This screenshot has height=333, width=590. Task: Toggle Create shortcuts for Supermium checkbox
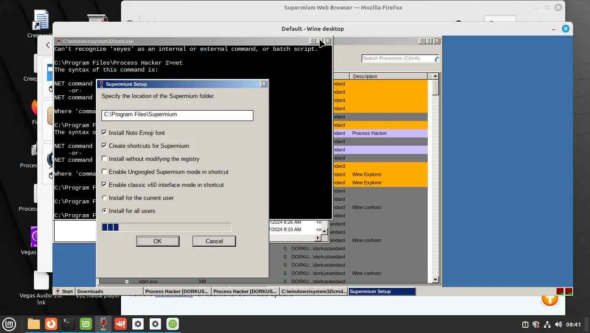[x=104, y=146]
